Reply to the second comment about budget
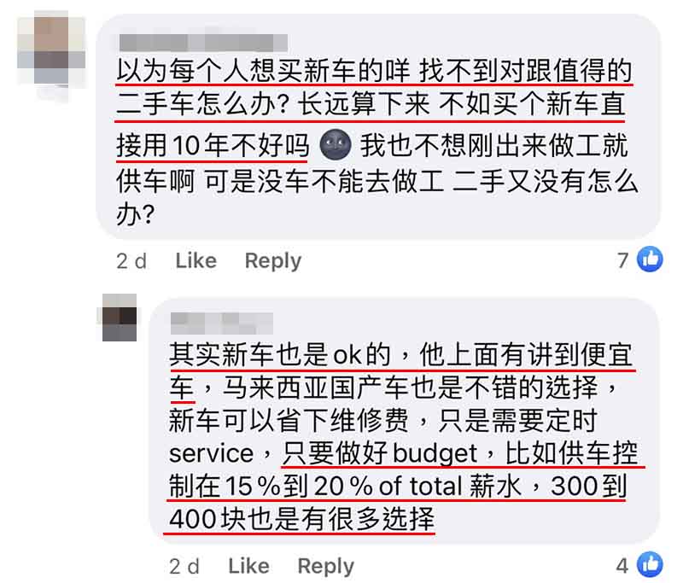683x583 pixels. click(x=326, y=567)
